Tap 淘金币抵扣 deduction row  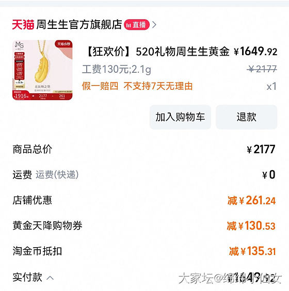pos(144,251)
